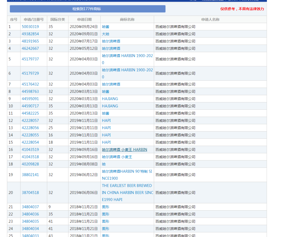
Task: Open registration number 50030319 link
Action: [x=30, y=27]
